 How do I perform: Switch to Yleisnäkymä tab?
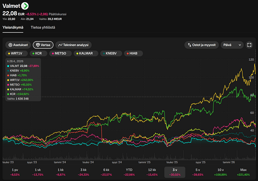[13, 27]
